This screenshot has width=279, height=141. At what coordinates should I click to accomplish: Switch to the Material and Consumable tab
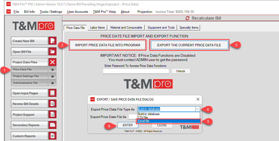click(126, 28)
